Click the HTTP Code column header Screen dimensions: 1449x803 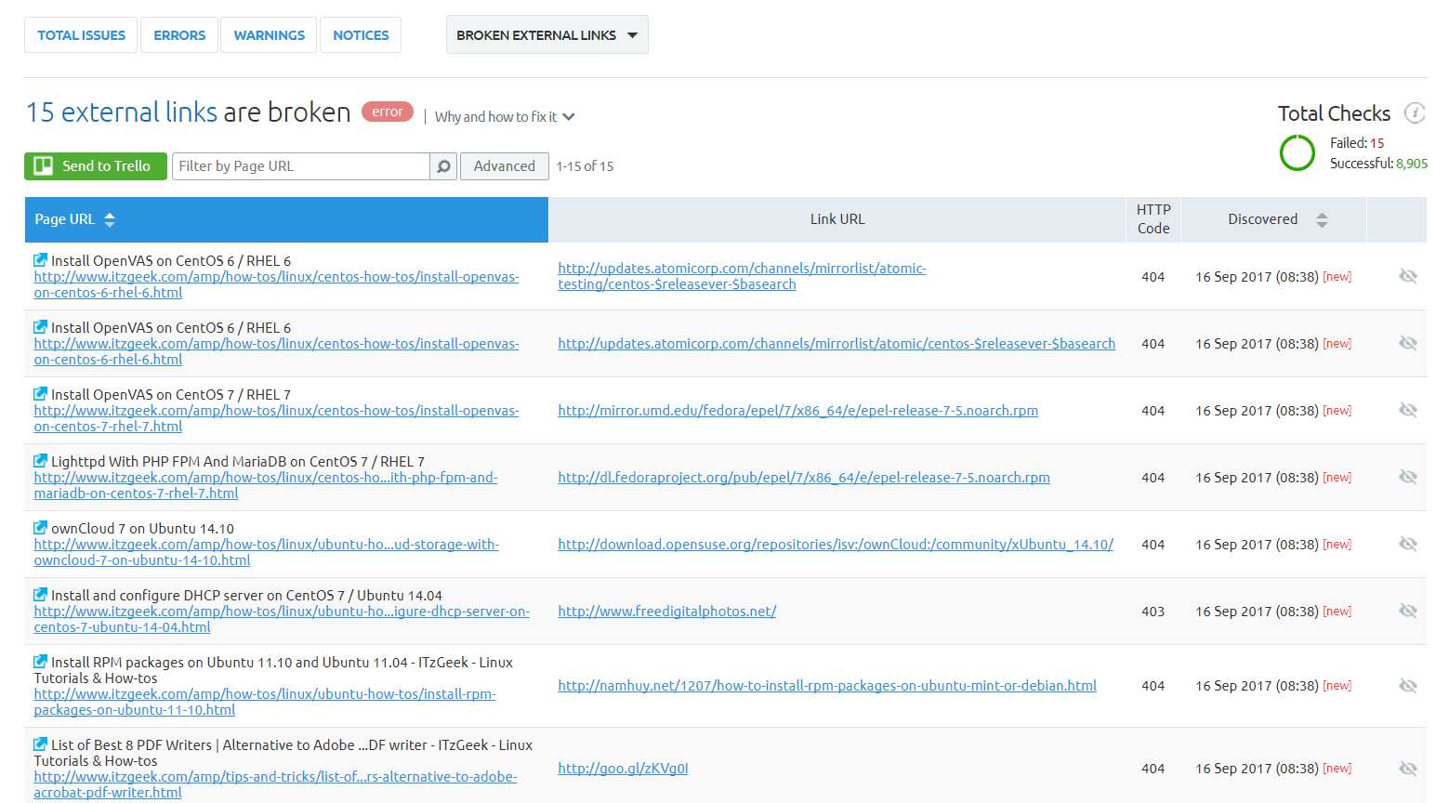pyautogui.click(x=1153, y=219)
